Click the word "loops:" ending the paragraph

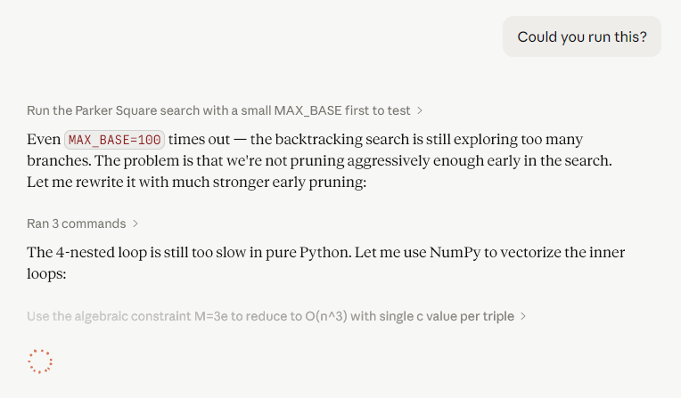point(46,274)
